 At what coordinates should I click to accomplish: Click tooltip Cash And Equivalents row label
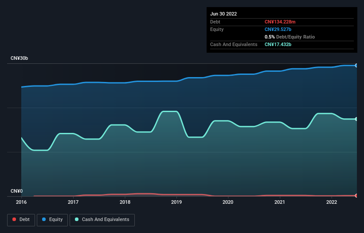pos(234,44)
